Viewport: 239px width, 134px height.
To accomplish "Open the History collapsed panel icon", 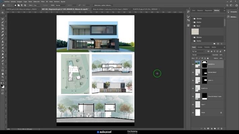I will click(188, 12).
